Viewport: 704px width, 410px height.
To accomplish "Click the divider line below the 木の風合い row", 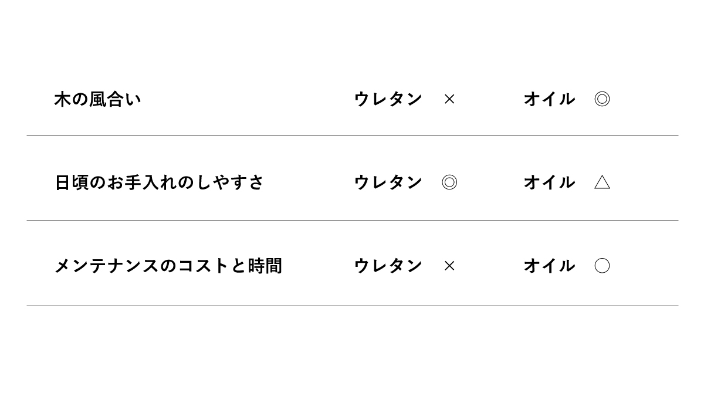I will (352, 135).
